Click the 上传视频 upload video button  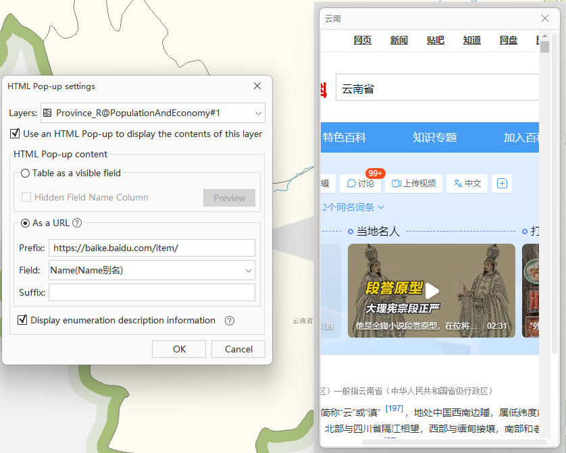click(x=413, y=183)
